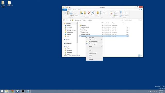Open the New item dropdown
The height and width of the screenshot is (93, 165).
(x=103, y=12)
